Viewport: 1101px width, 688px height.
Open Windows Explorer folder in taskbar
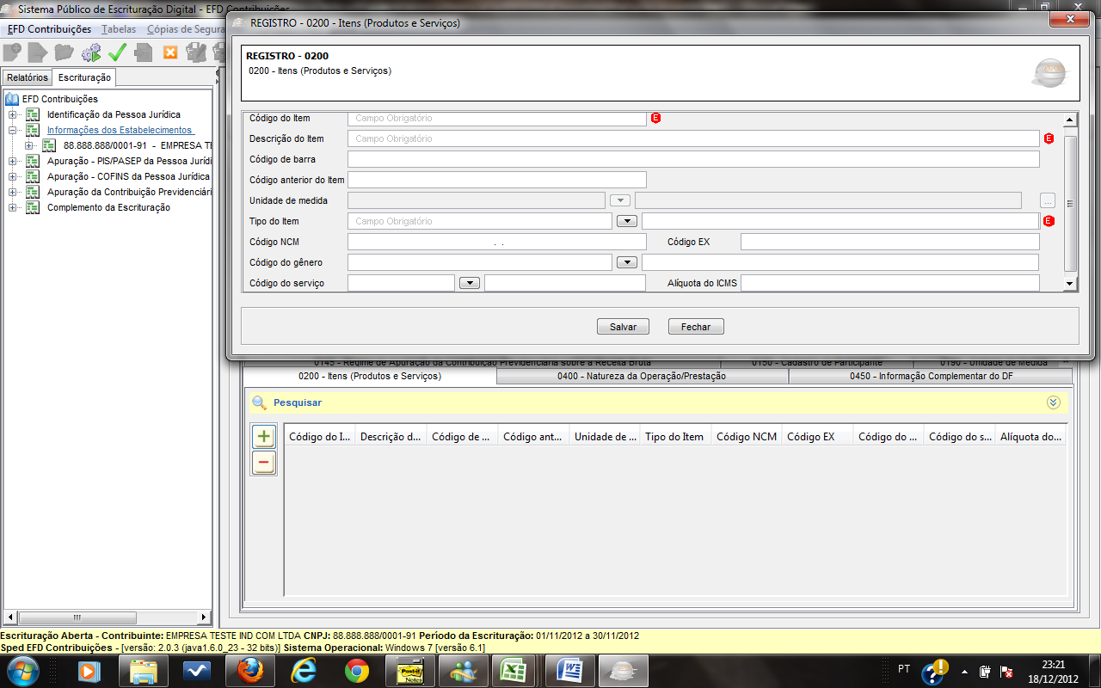(143, 670)
